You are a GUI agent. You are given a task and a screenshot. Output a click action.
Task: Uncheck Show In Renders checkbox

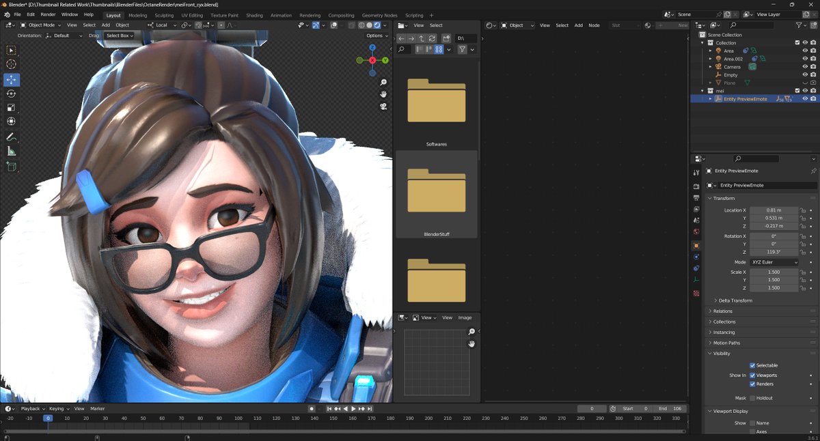752,384
